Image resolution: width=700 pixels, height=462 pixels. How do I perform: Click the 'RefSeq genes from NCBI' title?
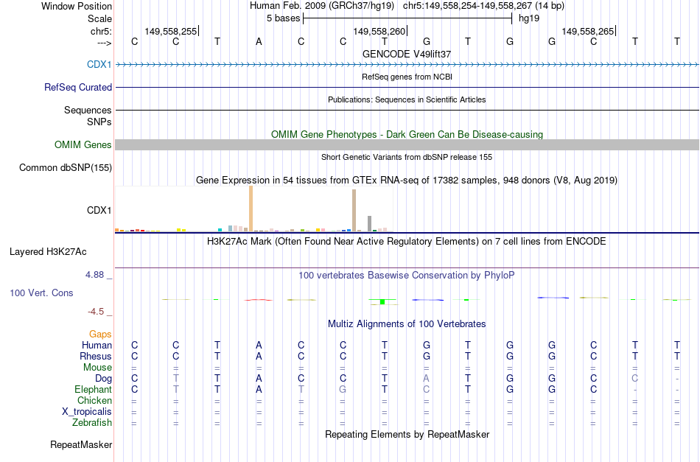[x=407, y=77]
